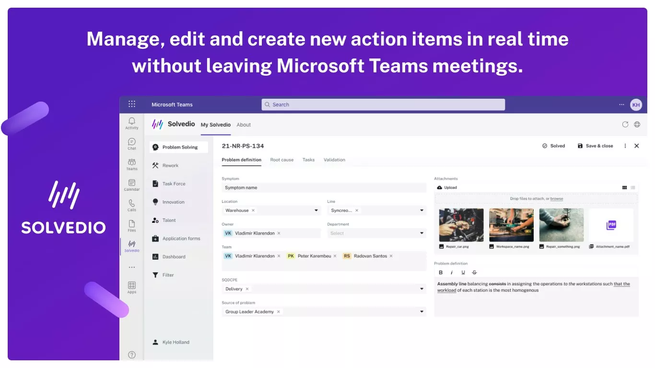This screenshot has width=655, height=368.
Task: Open Activity in the Teams sidebar
Action: tap(132, 124)
